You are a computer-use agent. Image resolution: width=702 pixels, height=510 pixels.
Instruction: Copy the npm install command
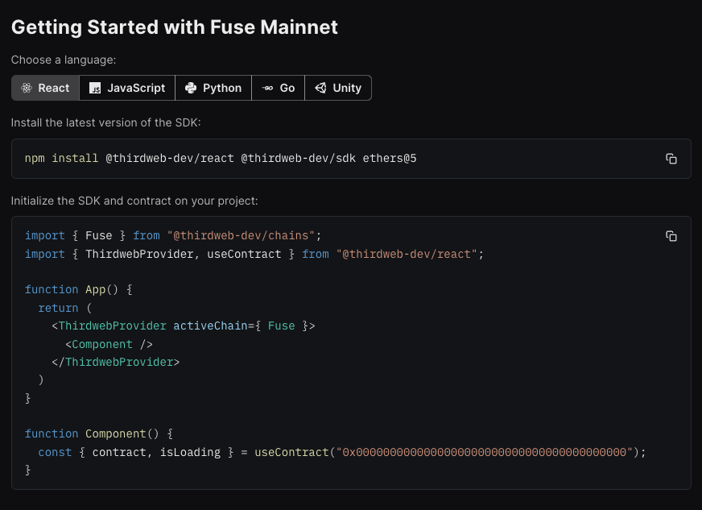click(x=671, y=159)
